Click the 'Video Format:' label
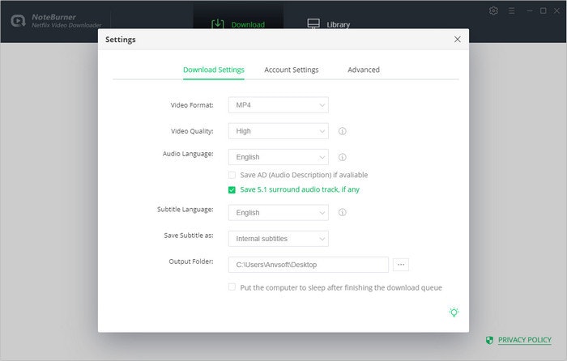 192,105
